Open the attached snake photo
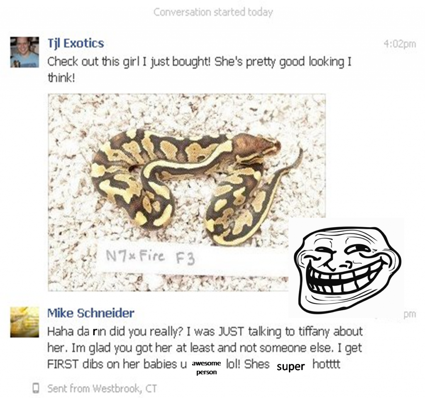The height and width of the screenshot is (398, 425). pyautogui.click(x=187, y=193)
